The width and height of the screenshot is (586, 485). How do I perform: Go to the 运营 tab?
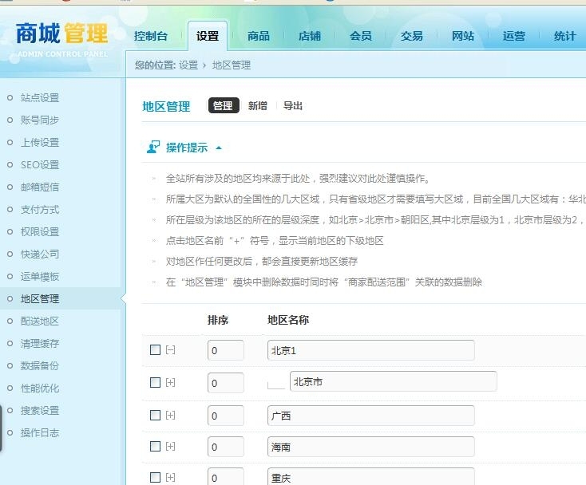click(514, 36)
